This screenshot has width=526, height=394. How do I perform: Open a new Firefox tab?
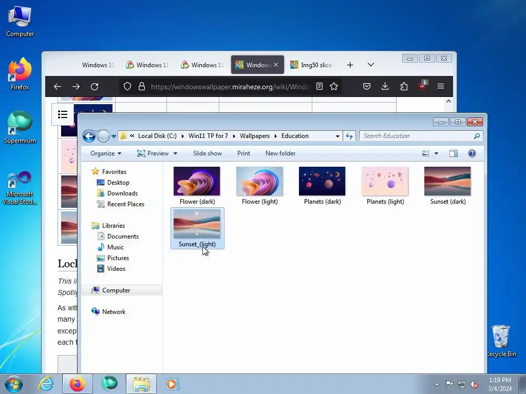click(x=350, y=65)
